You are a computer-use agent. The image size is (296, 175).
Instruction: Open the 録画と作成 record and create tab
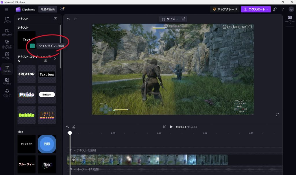click(x=7, y=32)
